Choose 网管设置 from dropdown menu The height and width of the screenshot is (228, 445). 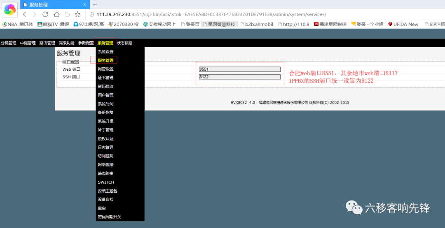click(x=105, y=69)
